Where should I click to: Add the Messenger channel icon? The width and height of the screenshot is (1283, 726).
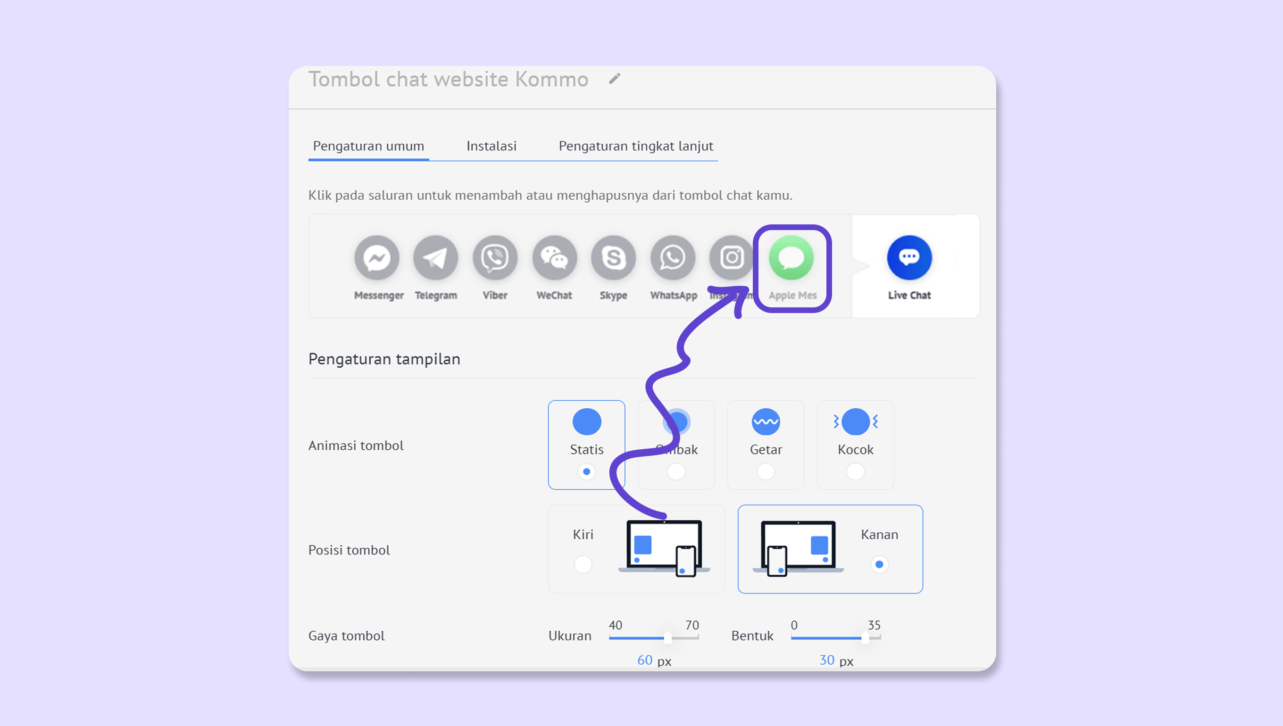pos(376,258)
